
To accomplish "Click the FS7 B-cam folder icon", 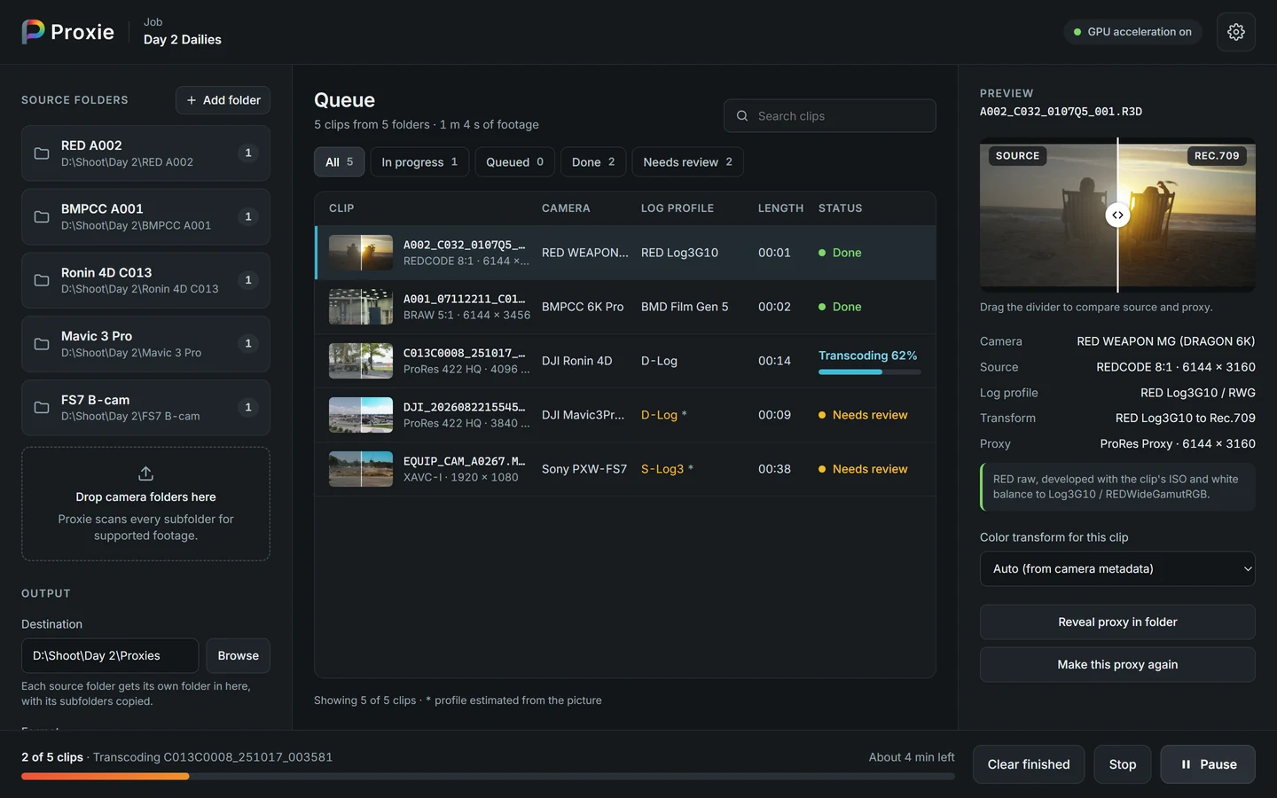I will click(42, 408).
